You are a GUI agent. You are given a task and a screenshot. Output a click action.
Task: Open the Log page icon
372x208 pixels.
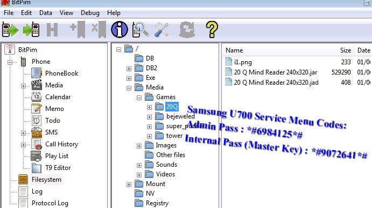23,191
